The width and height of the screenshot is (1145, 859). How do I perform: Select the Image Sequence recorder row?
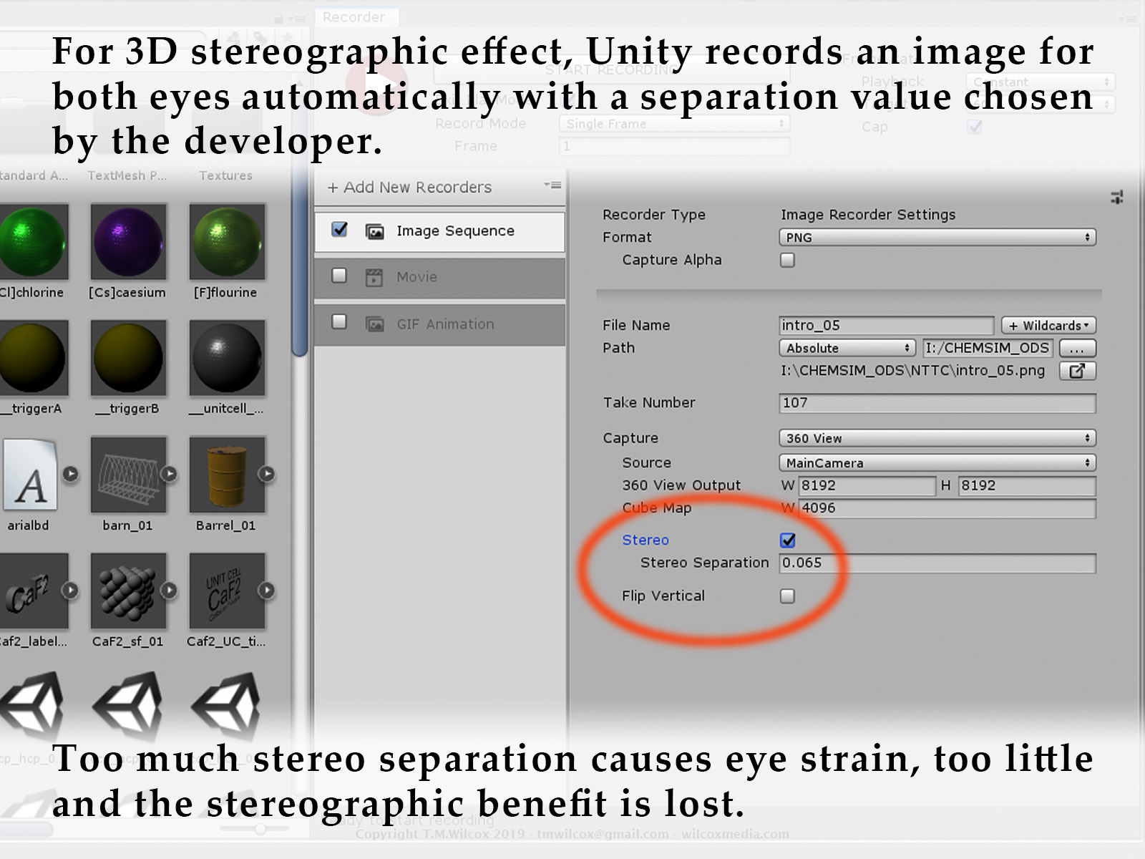pyautogui.click(x=439, y=230)
